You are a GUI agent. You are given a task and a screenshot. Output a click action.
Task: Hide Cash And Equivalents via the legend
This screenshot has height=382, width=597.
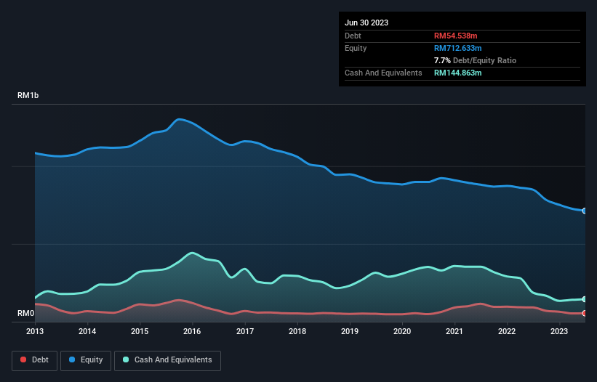coord(167,359)
